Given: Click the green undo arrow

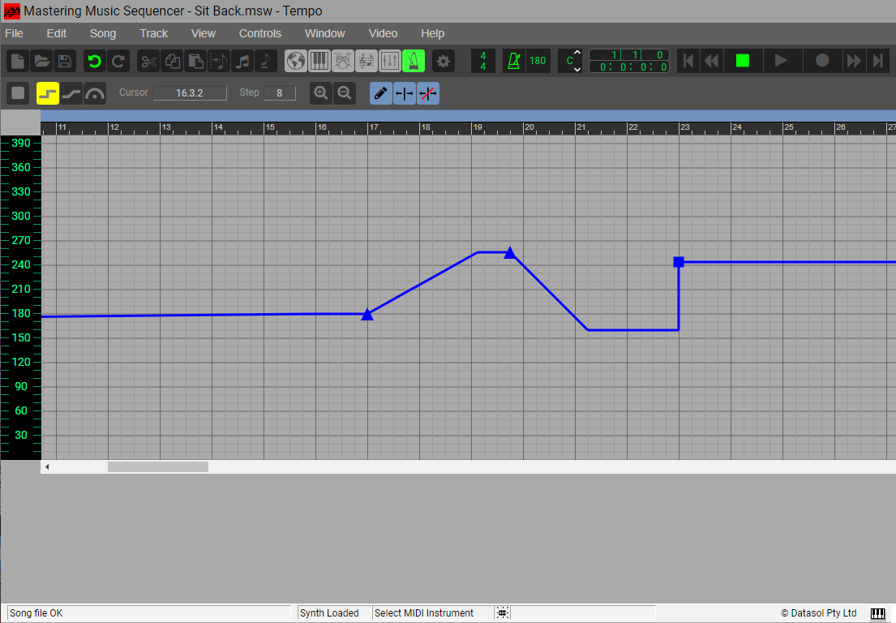Looking at the screenshot, I should pos(95,61).
